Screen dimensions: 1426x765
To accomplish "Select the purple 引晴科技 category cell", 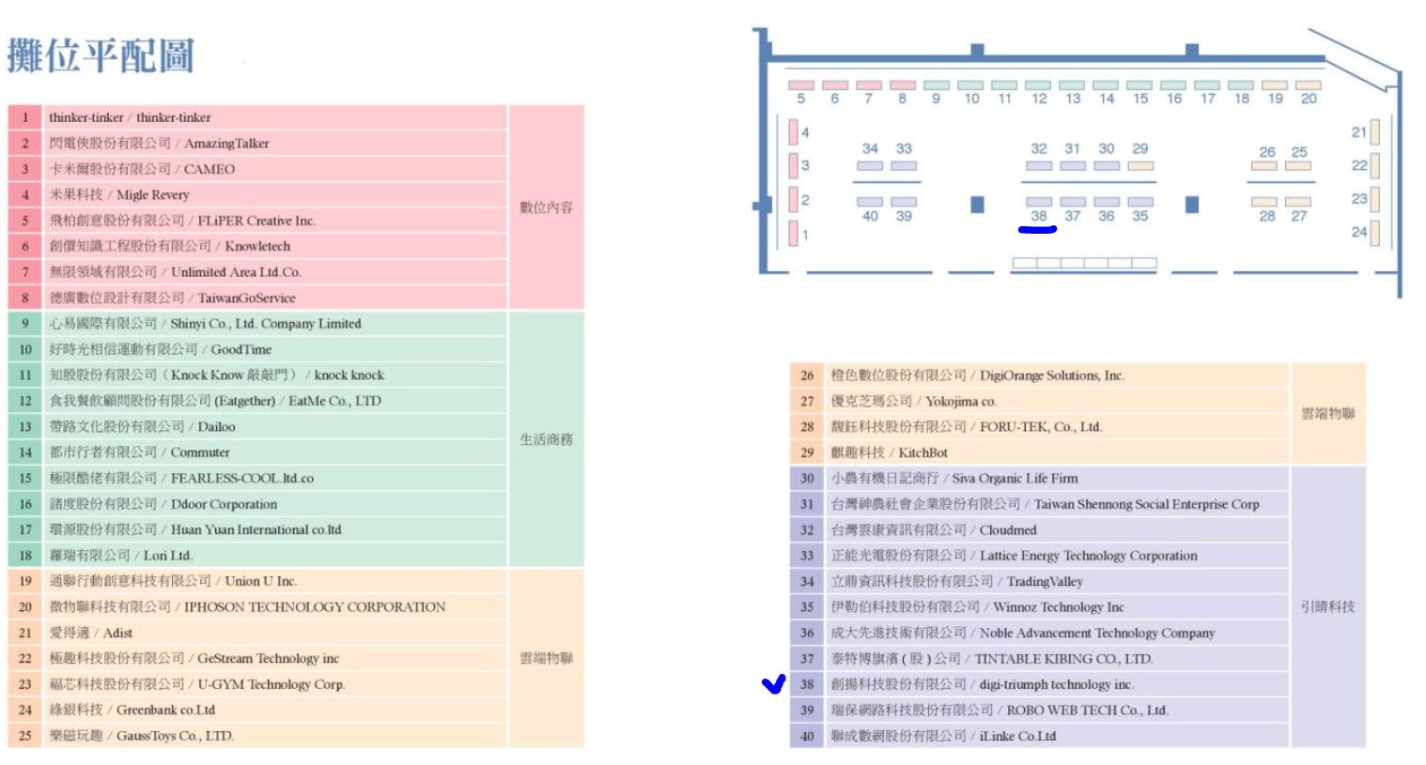I will pyautogui.click(x=1327, y=606).
